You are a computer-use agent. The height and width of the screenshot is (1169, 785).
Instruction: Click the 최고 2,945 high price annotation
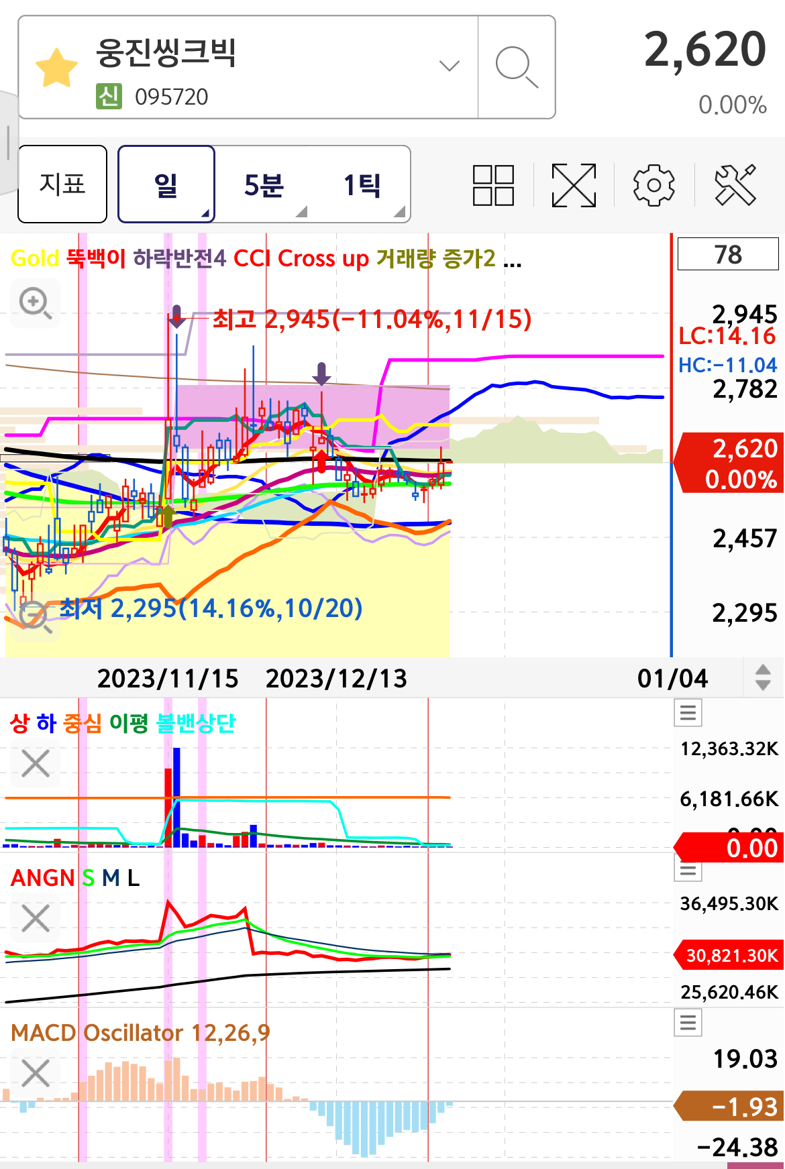pos(372,319)
